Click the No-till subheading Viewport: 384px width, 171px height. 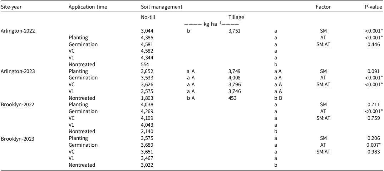148,17
